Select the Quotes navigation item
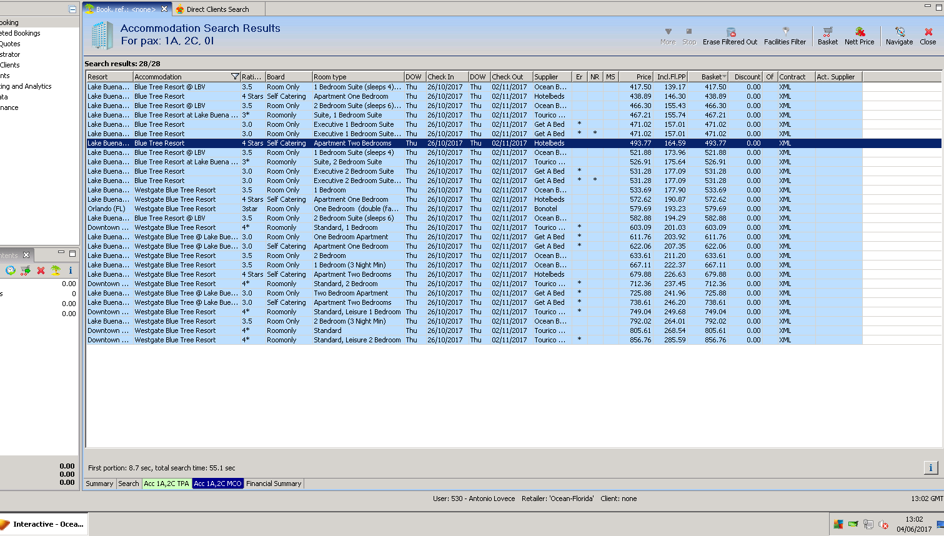944x536 pixels. [x=10, y=44]
